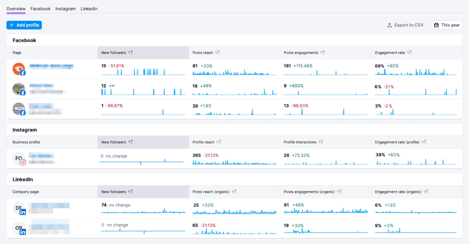Image resolution: width=469 pixels, height=244 pixels.
Task: Switch to the Facebook tab
Action: (x=40, y=9)
